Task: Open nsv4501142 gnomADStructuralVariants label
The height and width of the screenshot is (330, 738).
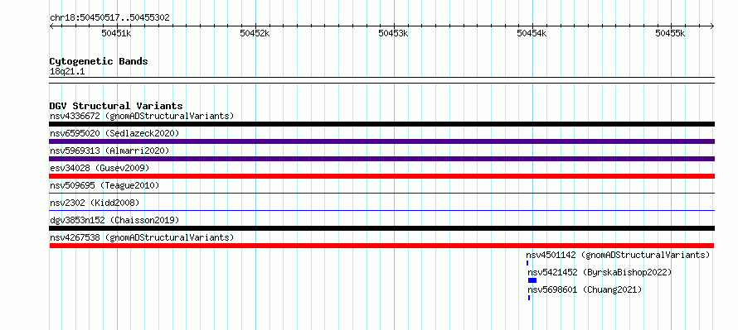Action: (x=618, y=255)
